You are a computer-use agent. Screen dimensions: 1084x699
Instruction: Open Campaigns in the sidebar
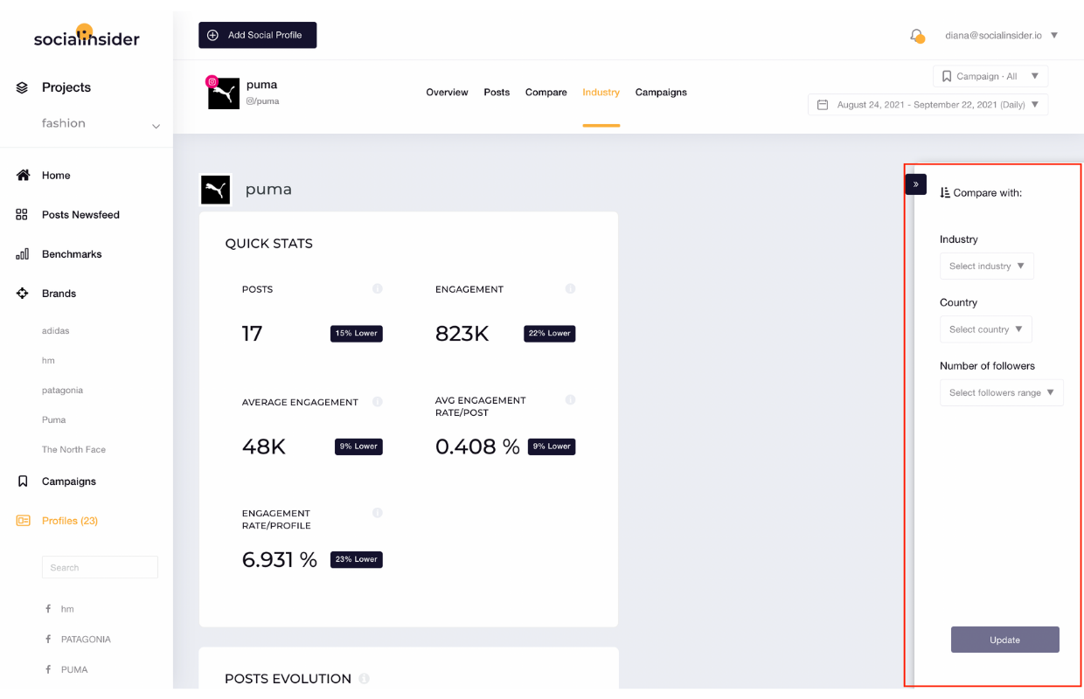pos(69,481)
